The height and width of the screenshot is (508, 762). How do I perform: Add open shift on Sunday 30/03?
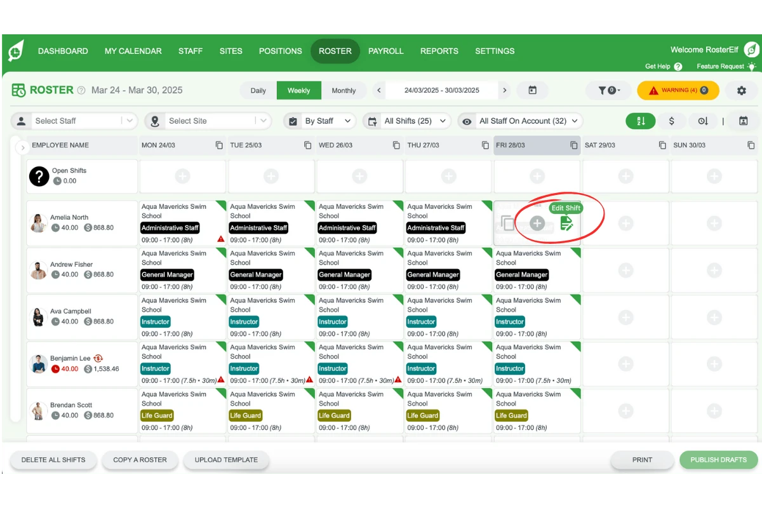(x=714, y=177)
